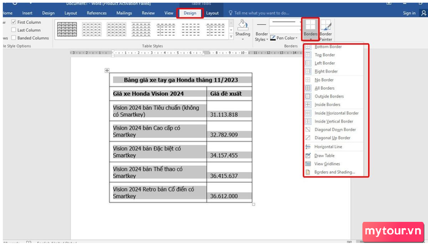The height and width of the screenshot is (247, 428).
Task: Open the Borders dropdown arrow
Action: pos(311,39)
